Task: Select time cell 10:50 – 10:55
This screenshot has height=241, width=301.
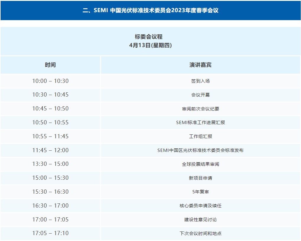Action: 50,123
